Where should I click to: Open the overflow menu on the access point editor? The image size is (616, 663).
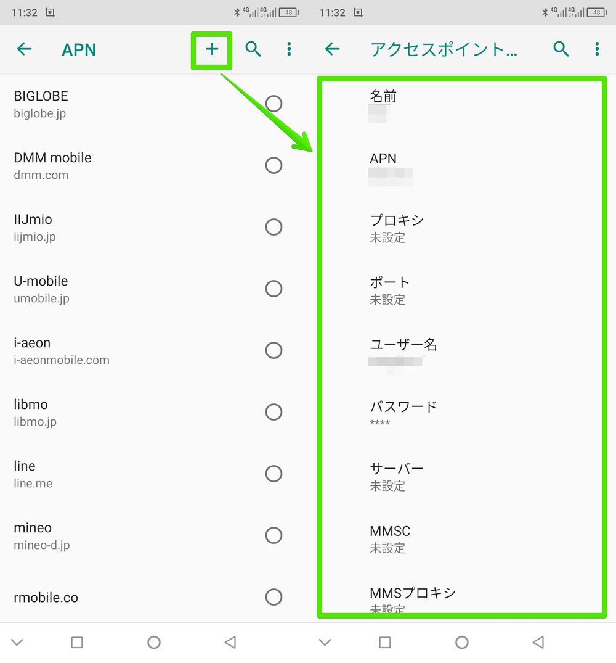coord(596,49)
